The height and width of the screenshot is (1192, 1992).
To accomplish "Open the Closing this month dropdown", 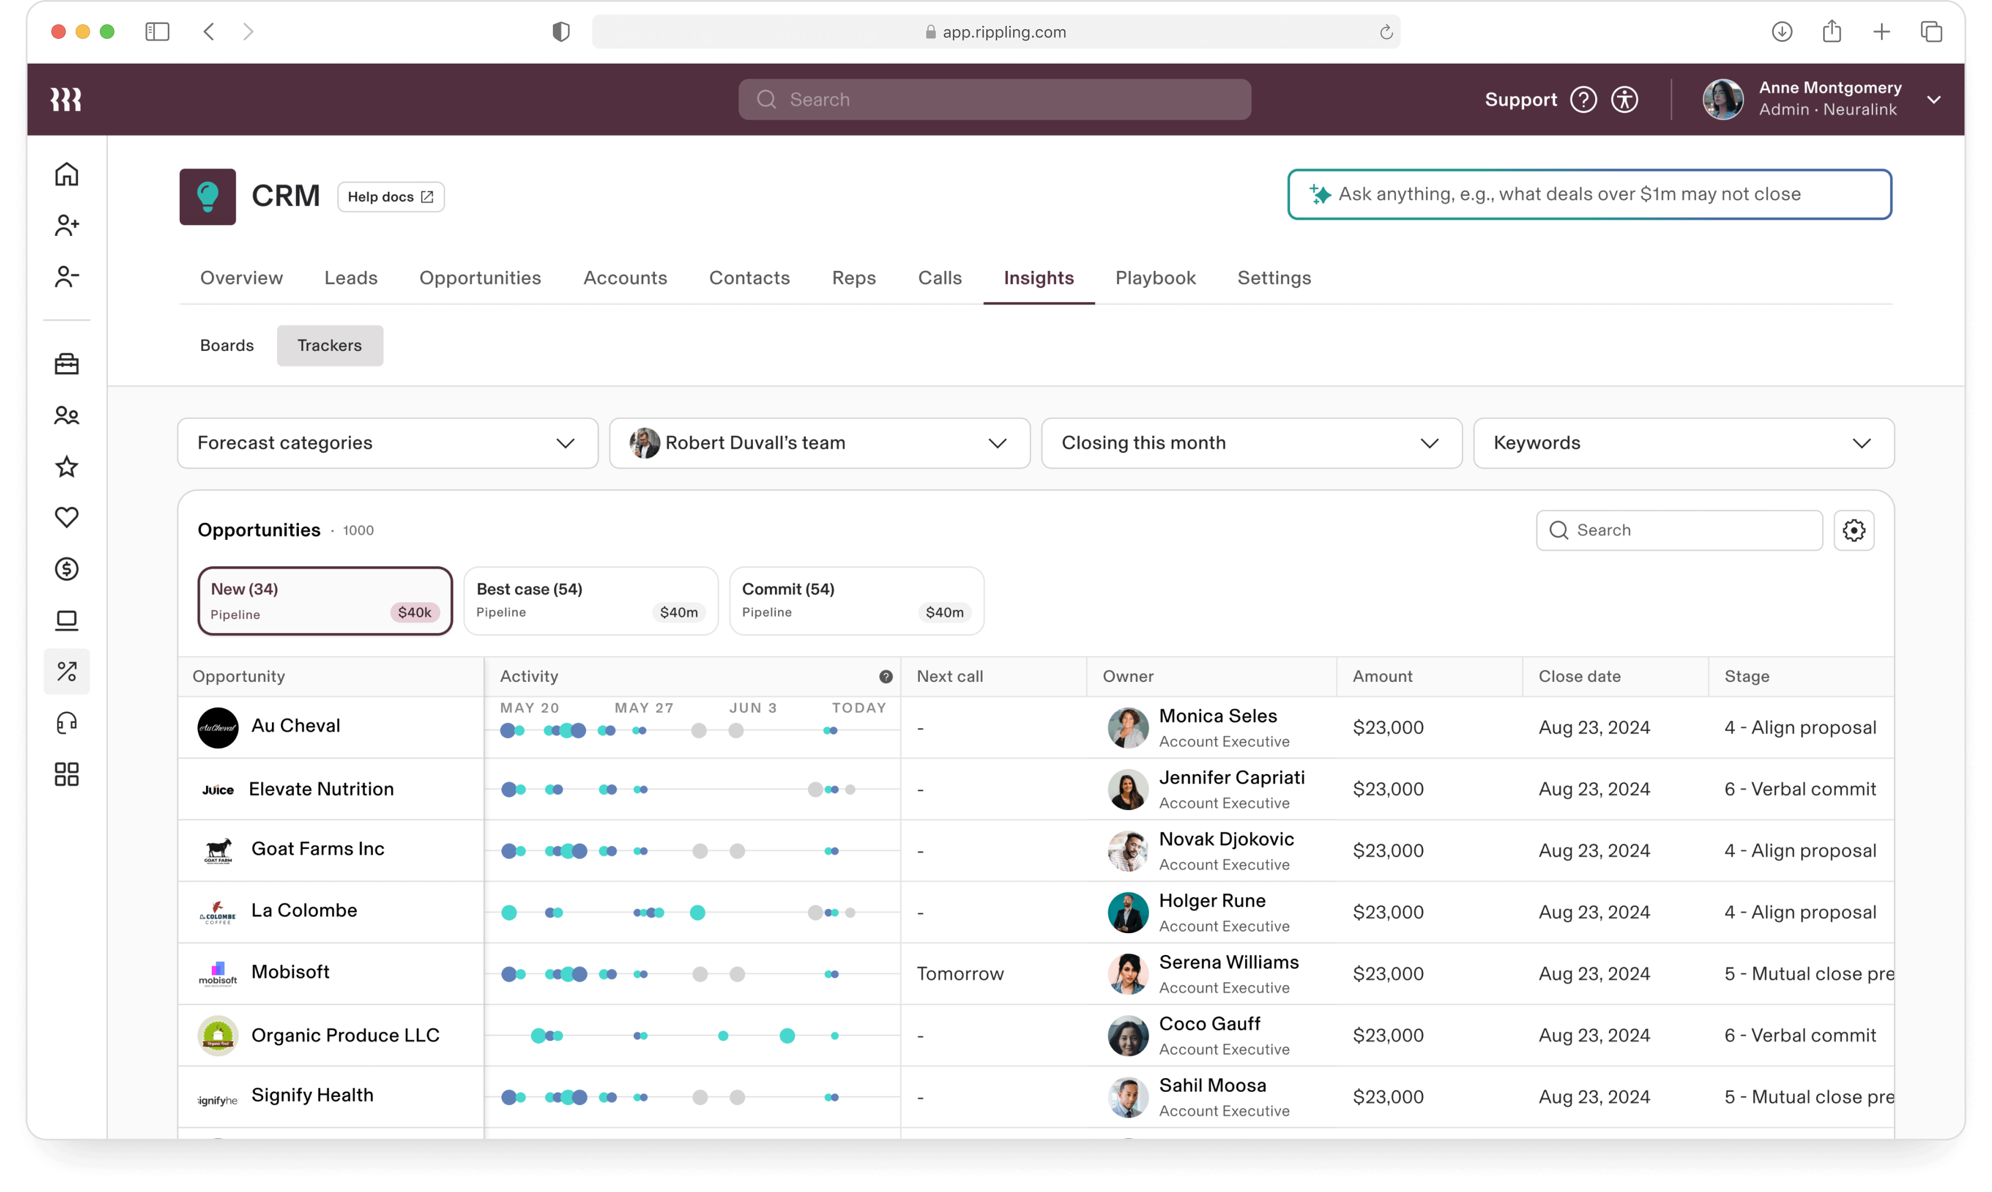I will point(1252,443).
